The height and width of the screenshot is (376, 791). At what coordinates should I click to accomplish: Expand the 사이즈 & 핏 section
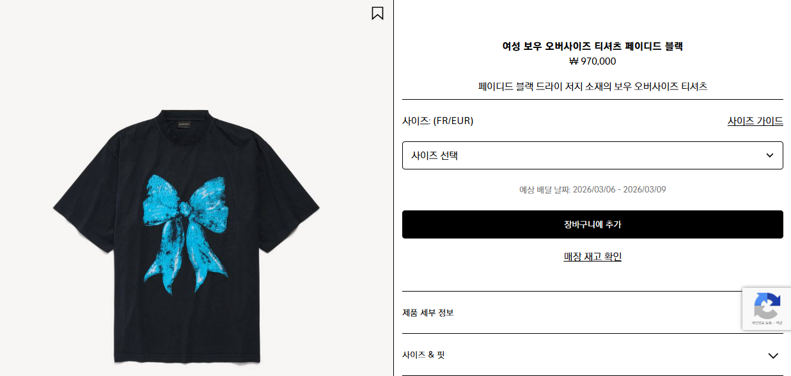[592, 355]
